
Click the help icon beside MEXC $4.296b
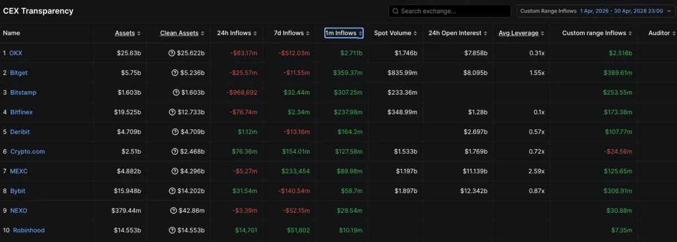pos(174,171)
